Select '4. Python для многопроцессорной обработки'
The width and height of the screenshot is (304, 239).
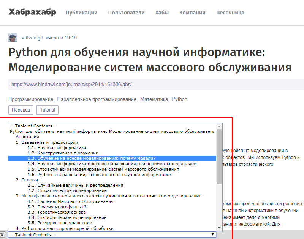[112, 228]
